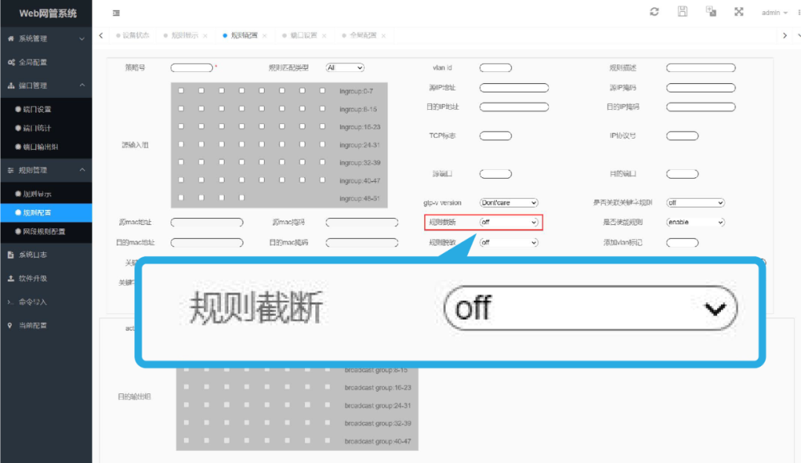Click the 全局配置 gear icon in the sidebar
The height and width of the screenshot is (463, 801).
10,62
